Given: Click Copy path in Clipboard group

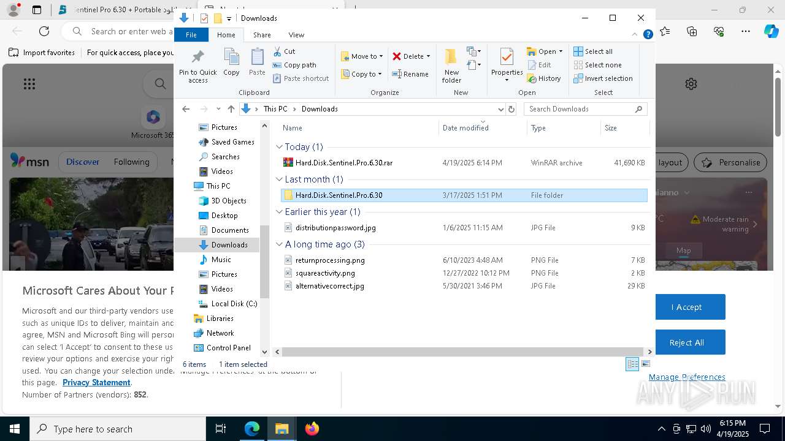Looking at the screenshot, I should pyautogui.click(x=294, y=65).
